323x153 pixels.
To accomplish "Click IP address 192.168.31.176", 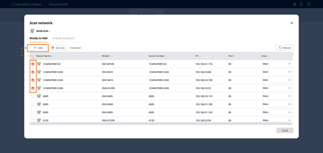I will [204, 64].
